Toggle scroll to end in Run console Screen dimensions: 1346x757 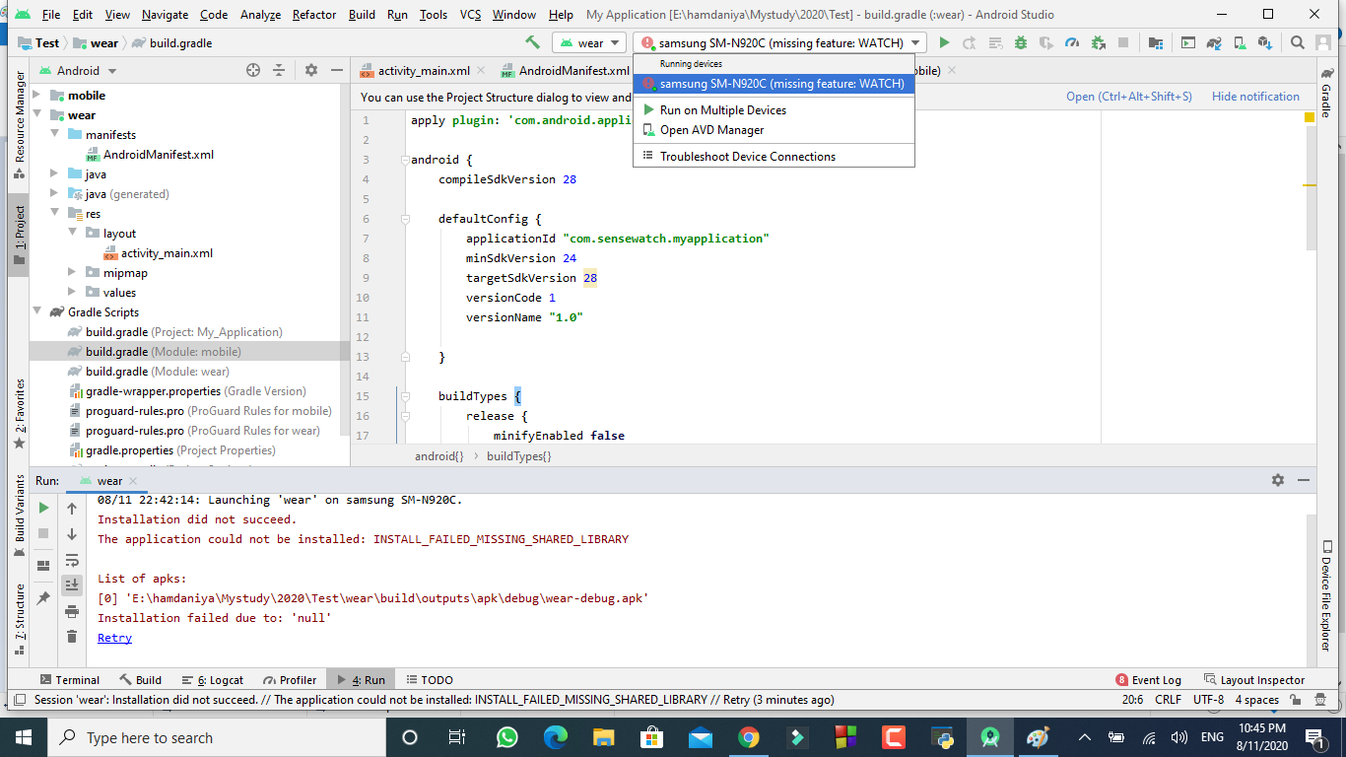(72, 585)
